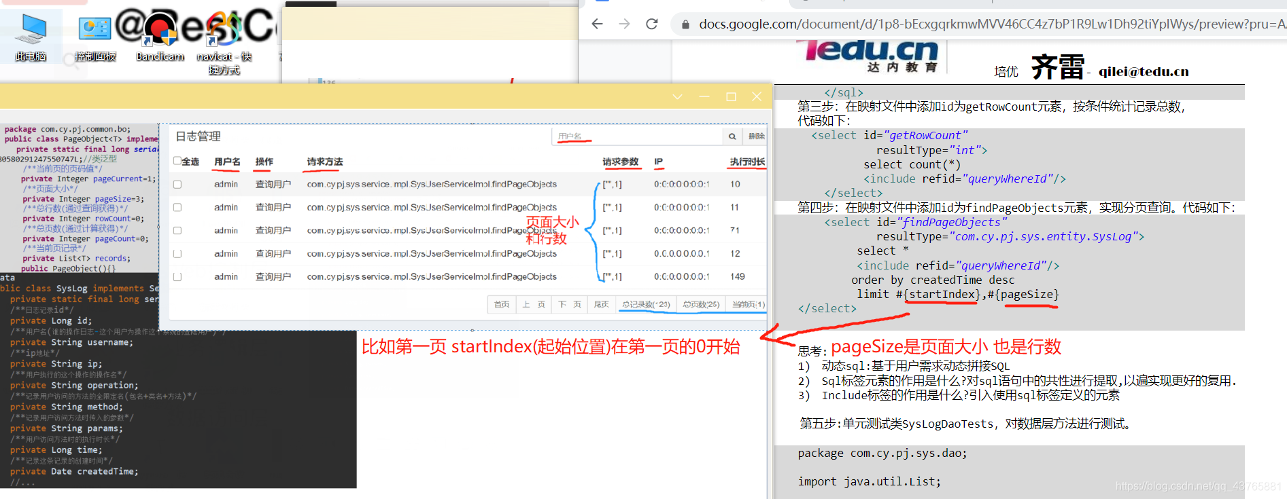
Task: Focus the 用户名 search field
Action: (637, 136)
